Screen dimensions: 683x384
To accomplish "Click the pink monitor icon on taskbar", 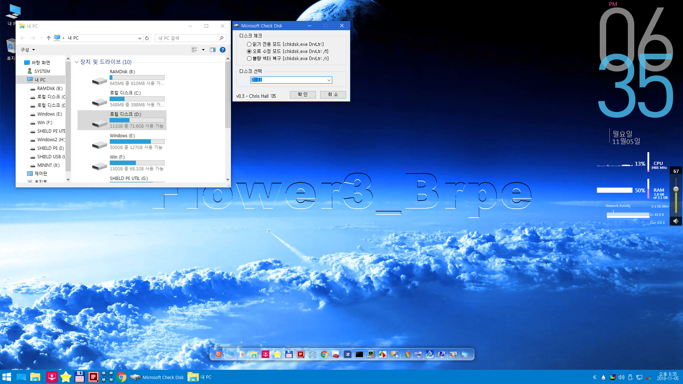I will point(52,377).
